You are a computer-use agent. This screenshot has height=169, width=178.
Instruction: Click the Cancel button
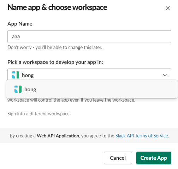coord(118,158)
